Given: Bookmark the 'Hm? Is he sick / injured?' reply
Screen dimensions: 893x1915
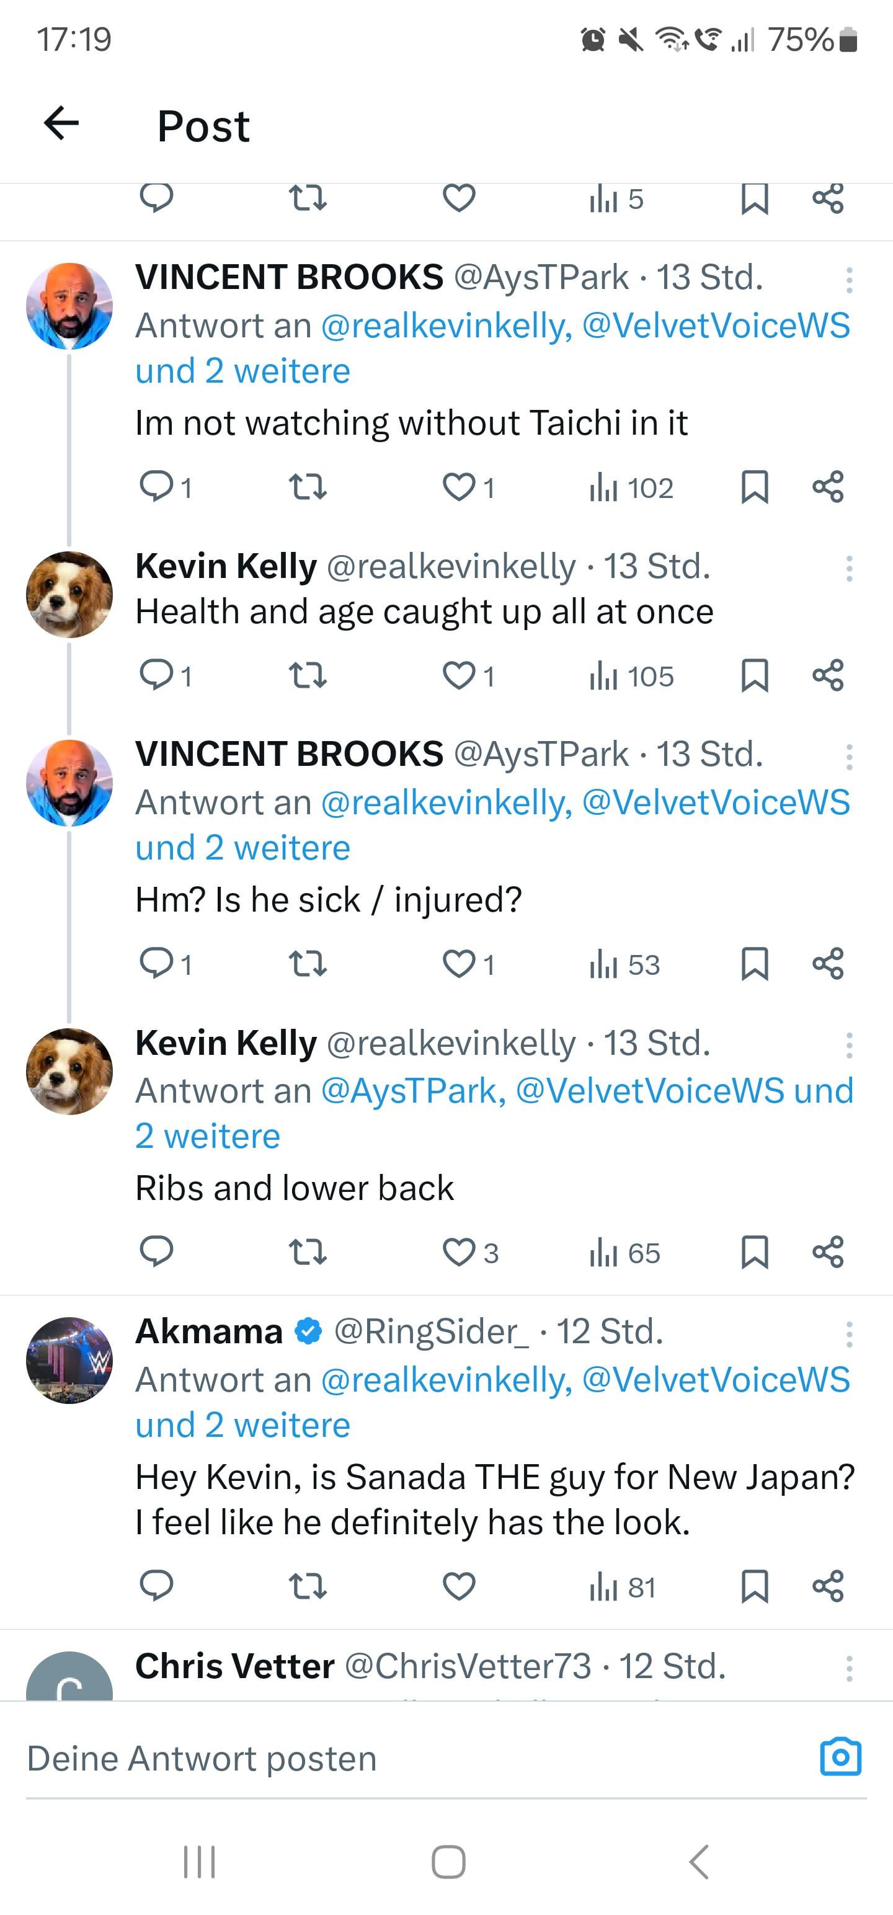Looking at the screenshot, I should coord(754,964).
